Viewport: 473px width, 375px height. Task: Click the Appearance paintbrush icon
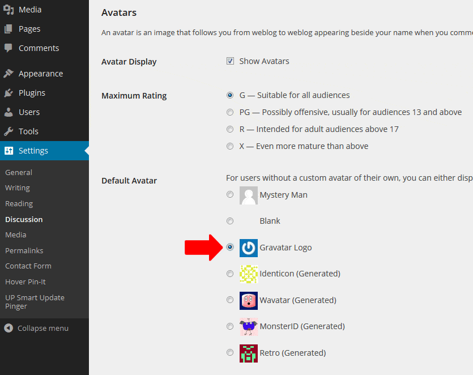click(8, 74)
